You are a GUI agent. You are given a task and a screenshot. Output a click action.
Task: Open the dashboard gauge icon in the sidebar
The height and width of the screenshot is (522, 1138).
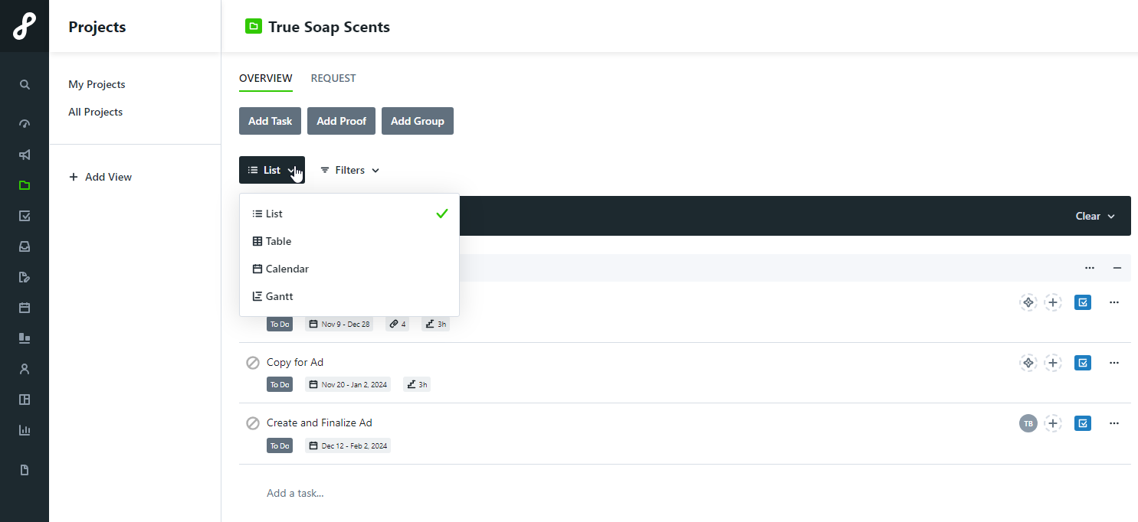pyautogui.click(x=25, y=124)
